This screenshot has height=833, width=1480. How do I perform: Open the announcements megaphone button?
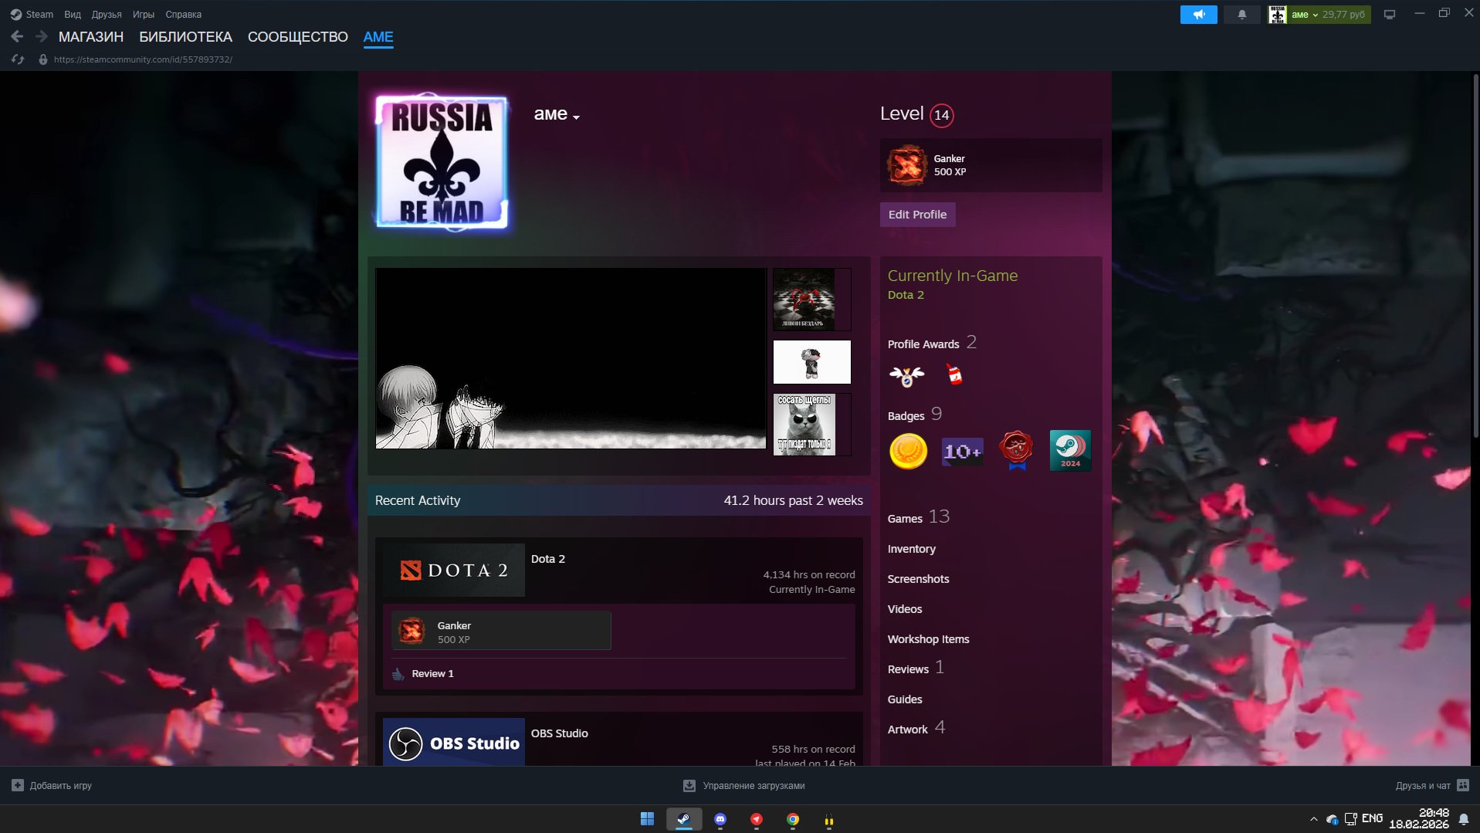pos(1198,15)
